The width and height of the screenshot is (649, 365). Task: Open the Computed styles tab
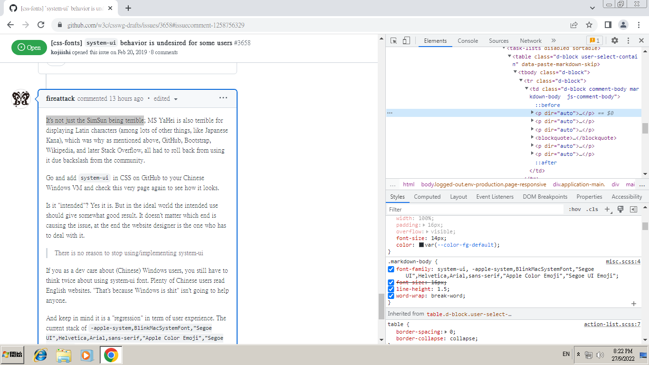(x=427, y=197)
